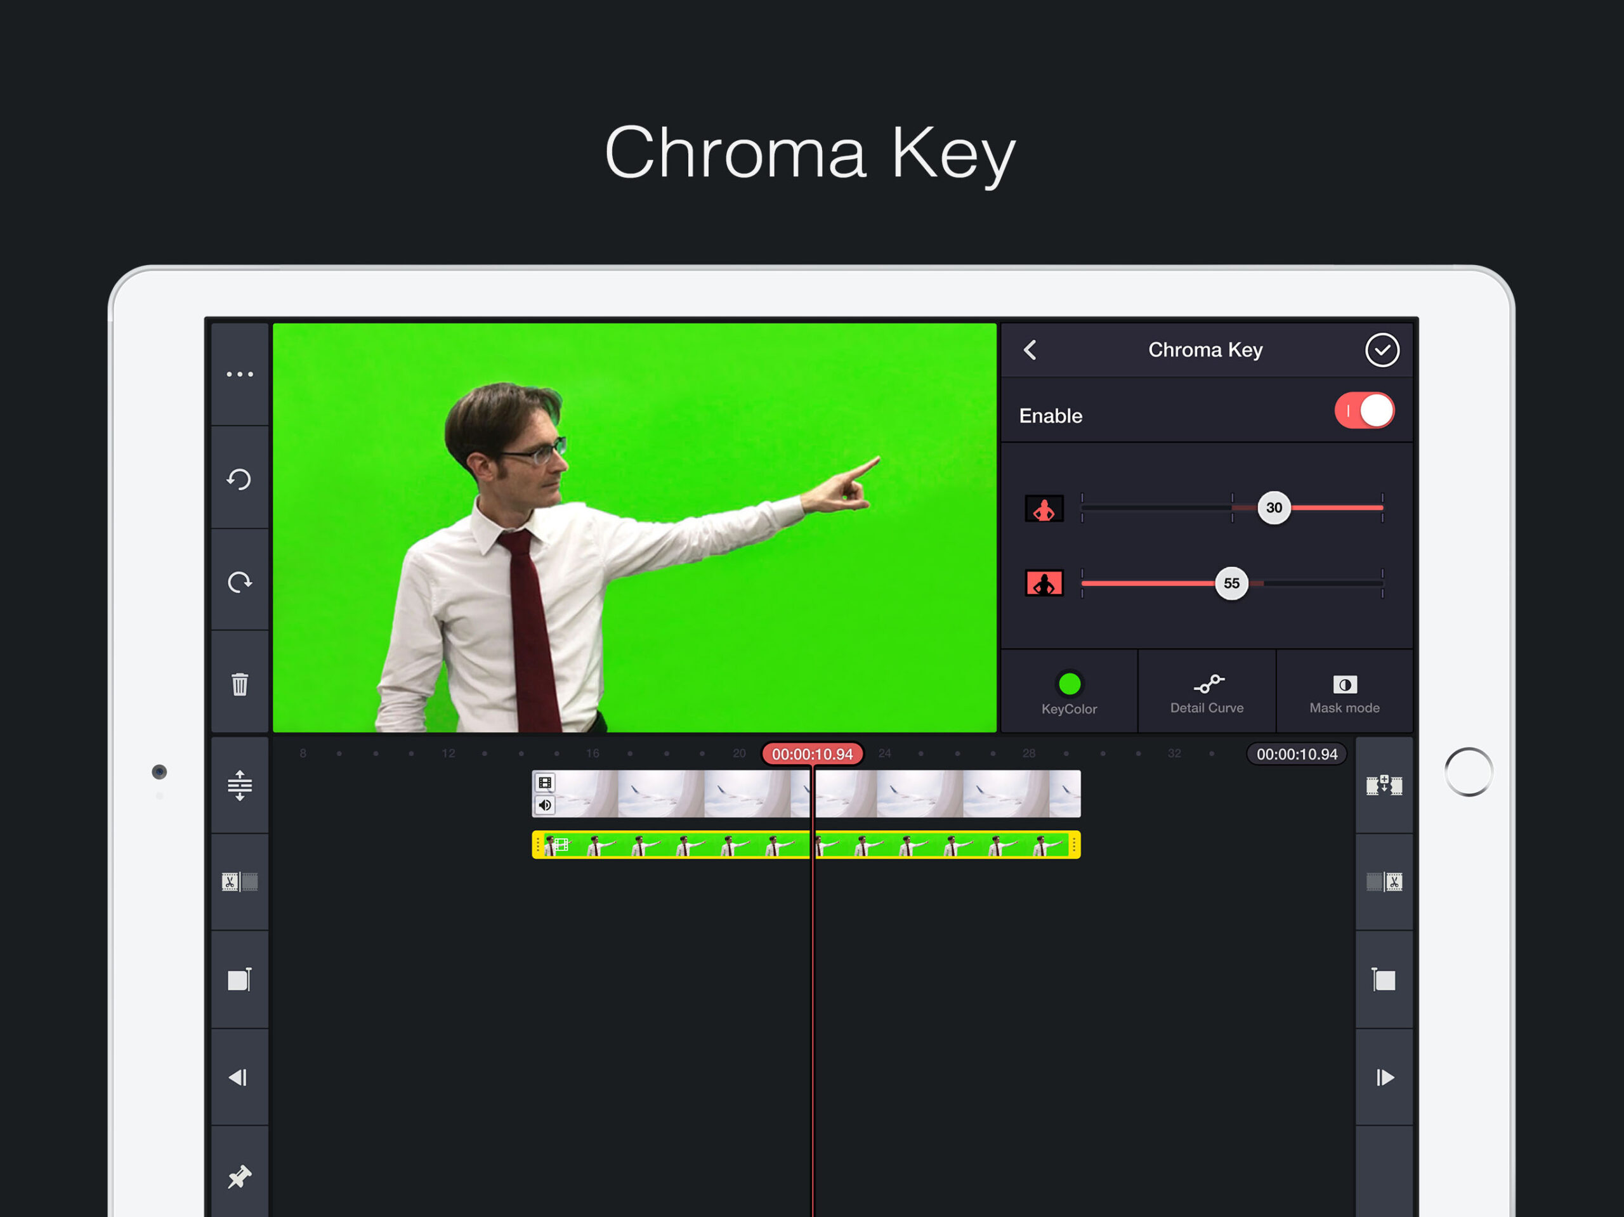Click the undo arrow icon
1624x1217 pixels.
239,479
